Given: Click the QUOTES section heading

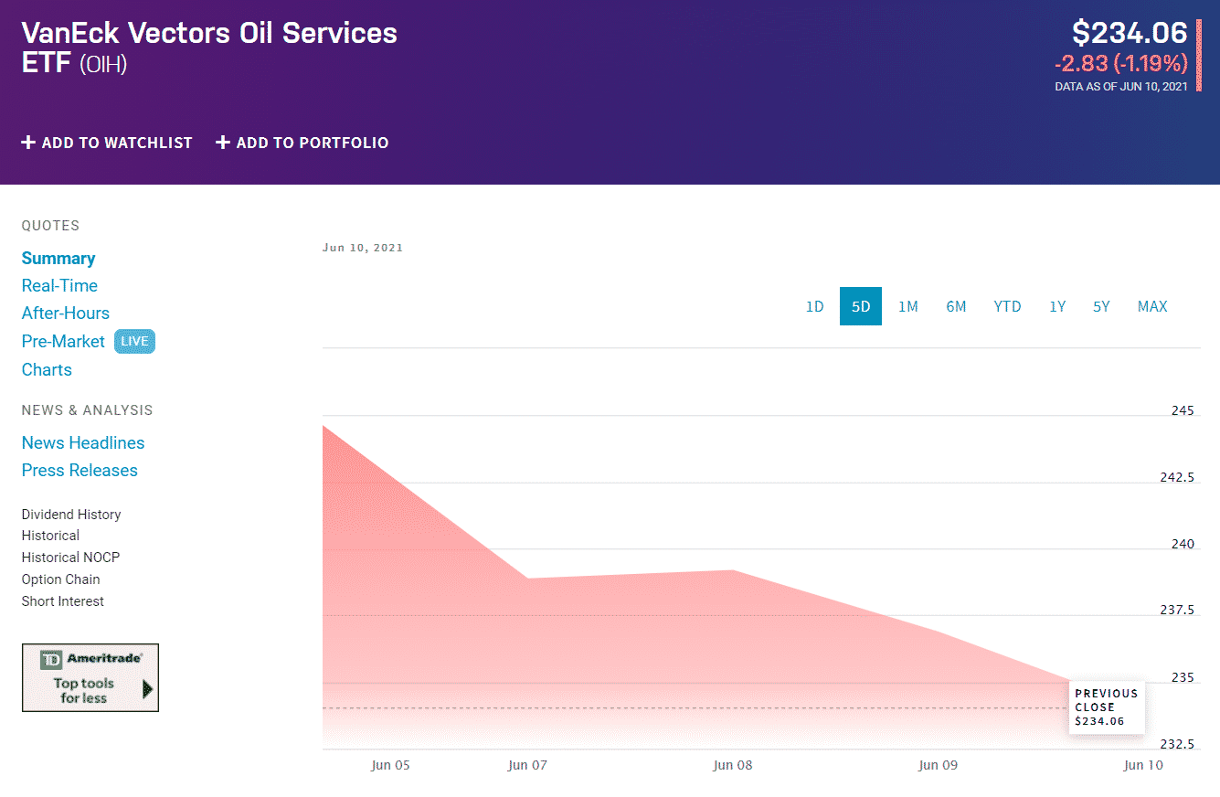Looking at the screenshot, I should pyautogui.click(x=50, y=226).
